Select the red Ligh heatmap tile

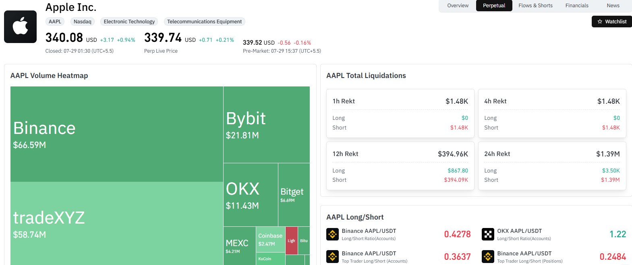click(292, 240)
